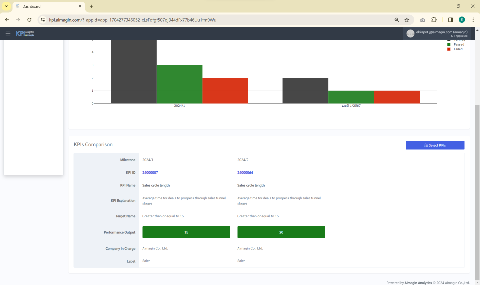Click the green Passed bar for รอบที่ 1/2567

tap(351, 97)
